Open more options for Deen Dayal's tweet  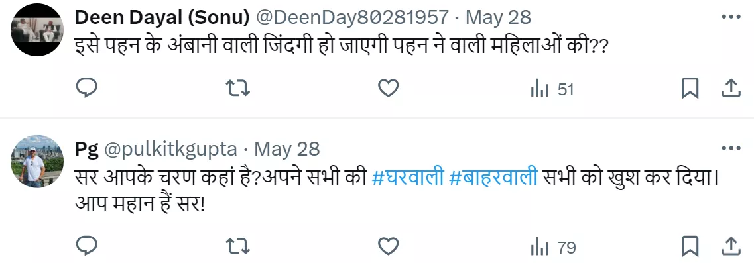tap(731, 17)
